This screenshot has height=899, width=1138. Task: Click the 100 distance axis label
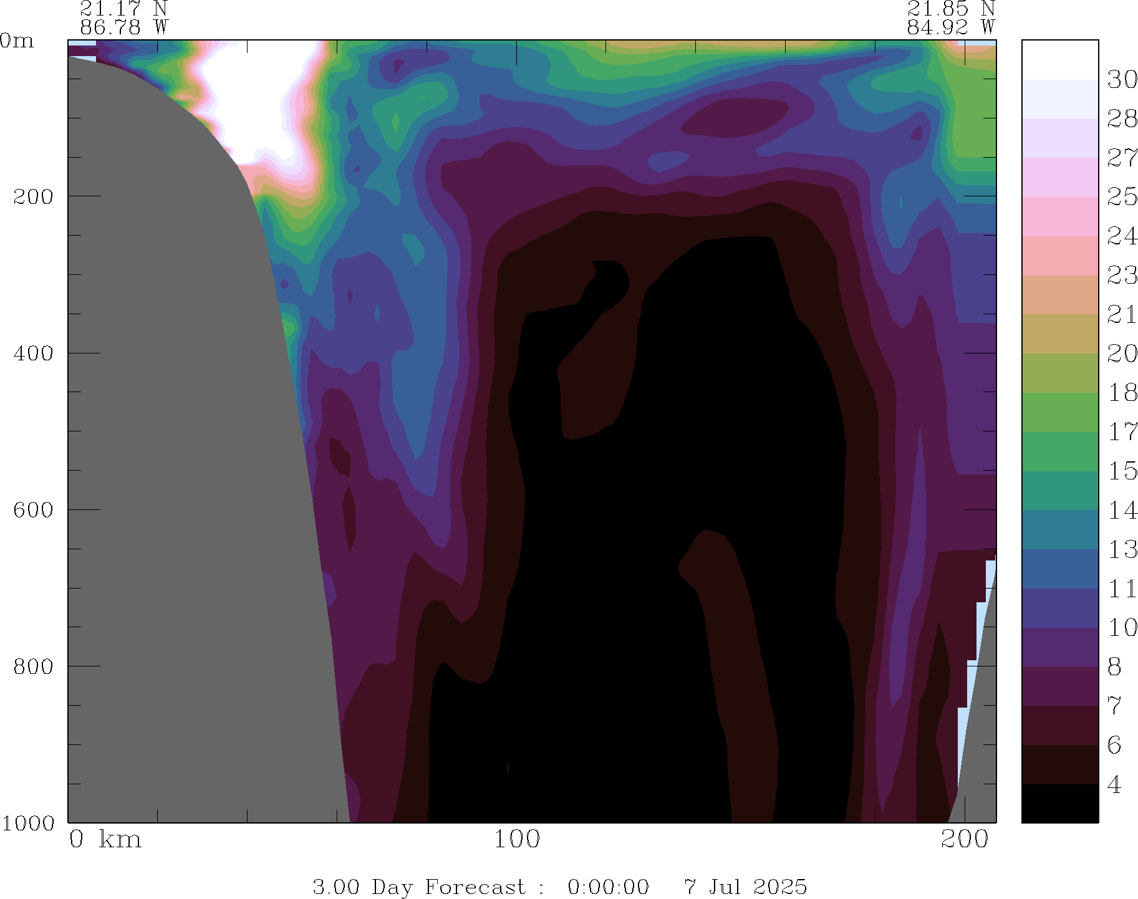click(x=516, y=839)
